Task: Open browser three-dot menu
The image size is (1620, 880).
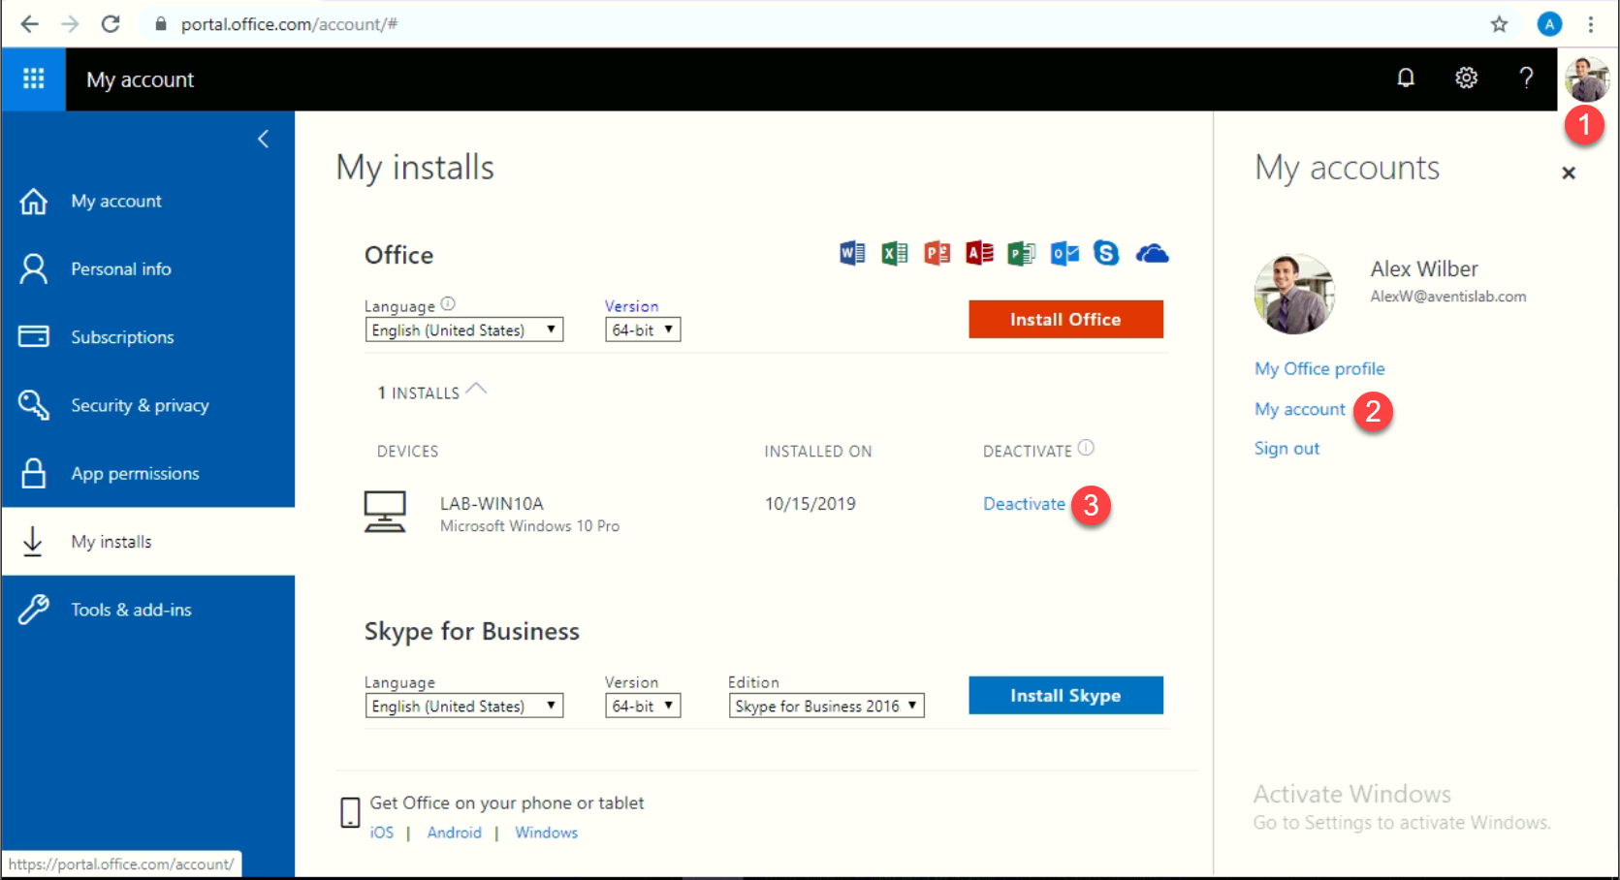Action: coord(1591,24)
